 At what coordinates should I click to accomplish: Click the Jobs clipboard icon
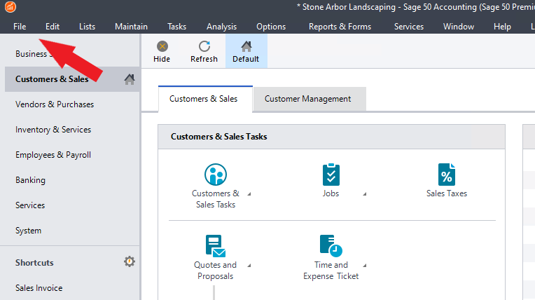[x=331, y=175]
